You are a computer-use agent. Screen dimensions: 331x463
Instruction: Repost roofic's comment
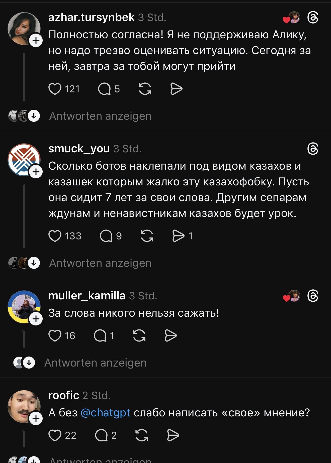tap(142, 435)
